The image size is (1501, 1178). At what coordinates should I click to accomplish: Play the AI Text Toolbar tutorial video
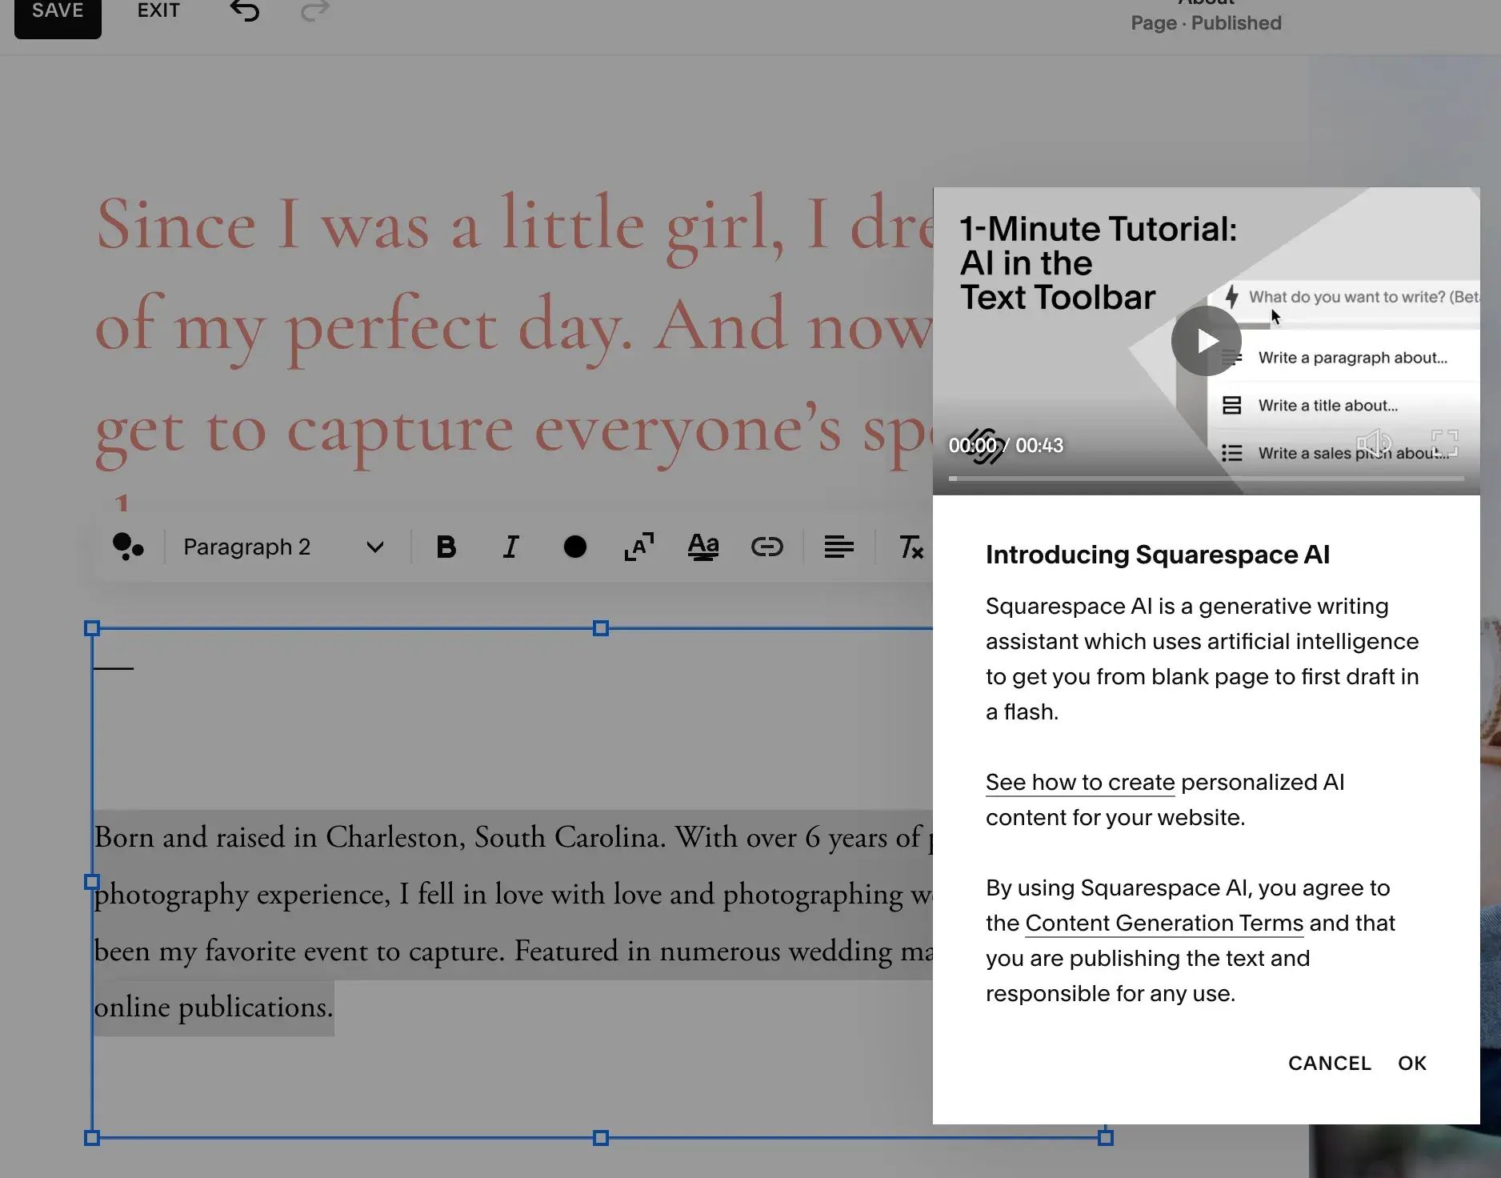pyautogui.click(x=1207, y=340)
